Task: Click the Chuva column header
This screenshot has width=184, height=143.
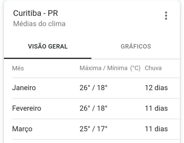Action: click(153, 68)
